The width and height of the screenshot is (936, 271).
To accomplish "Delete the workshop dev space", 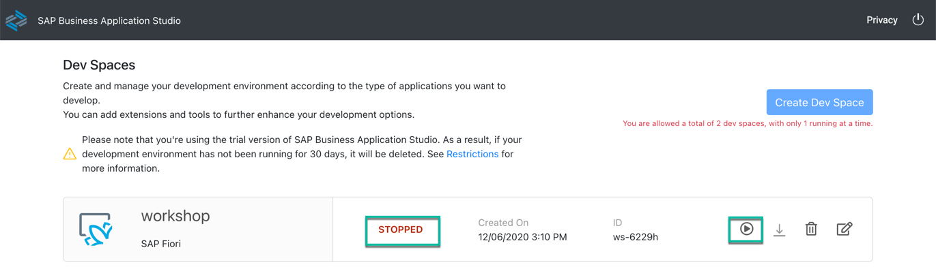I will point(811,229).
